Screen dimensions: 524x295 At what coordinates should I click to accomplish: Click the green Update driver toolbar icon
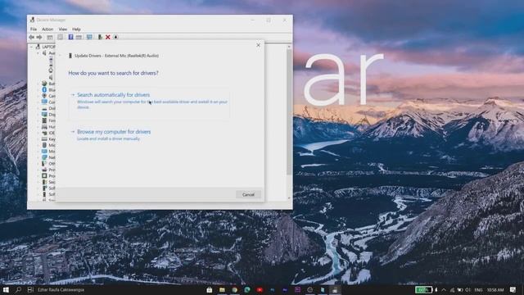point(100,37)
